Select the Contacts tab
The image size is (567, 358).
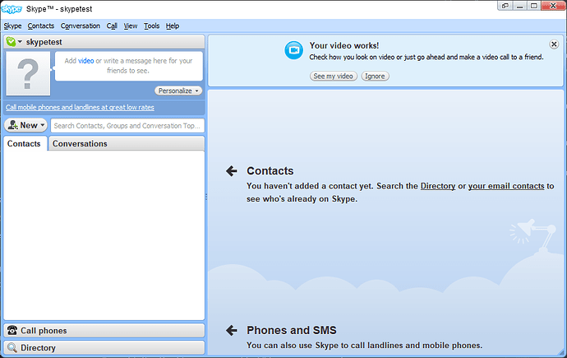click(24, 144)
